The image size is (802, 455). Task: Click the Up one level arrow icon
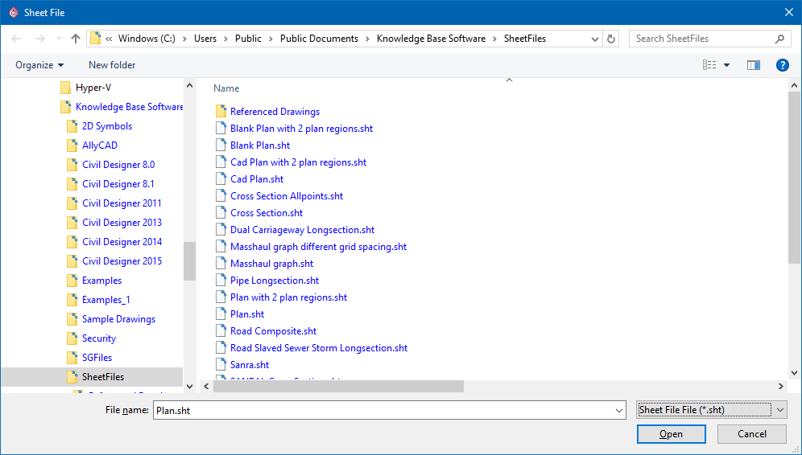click(x=76, y=39)
